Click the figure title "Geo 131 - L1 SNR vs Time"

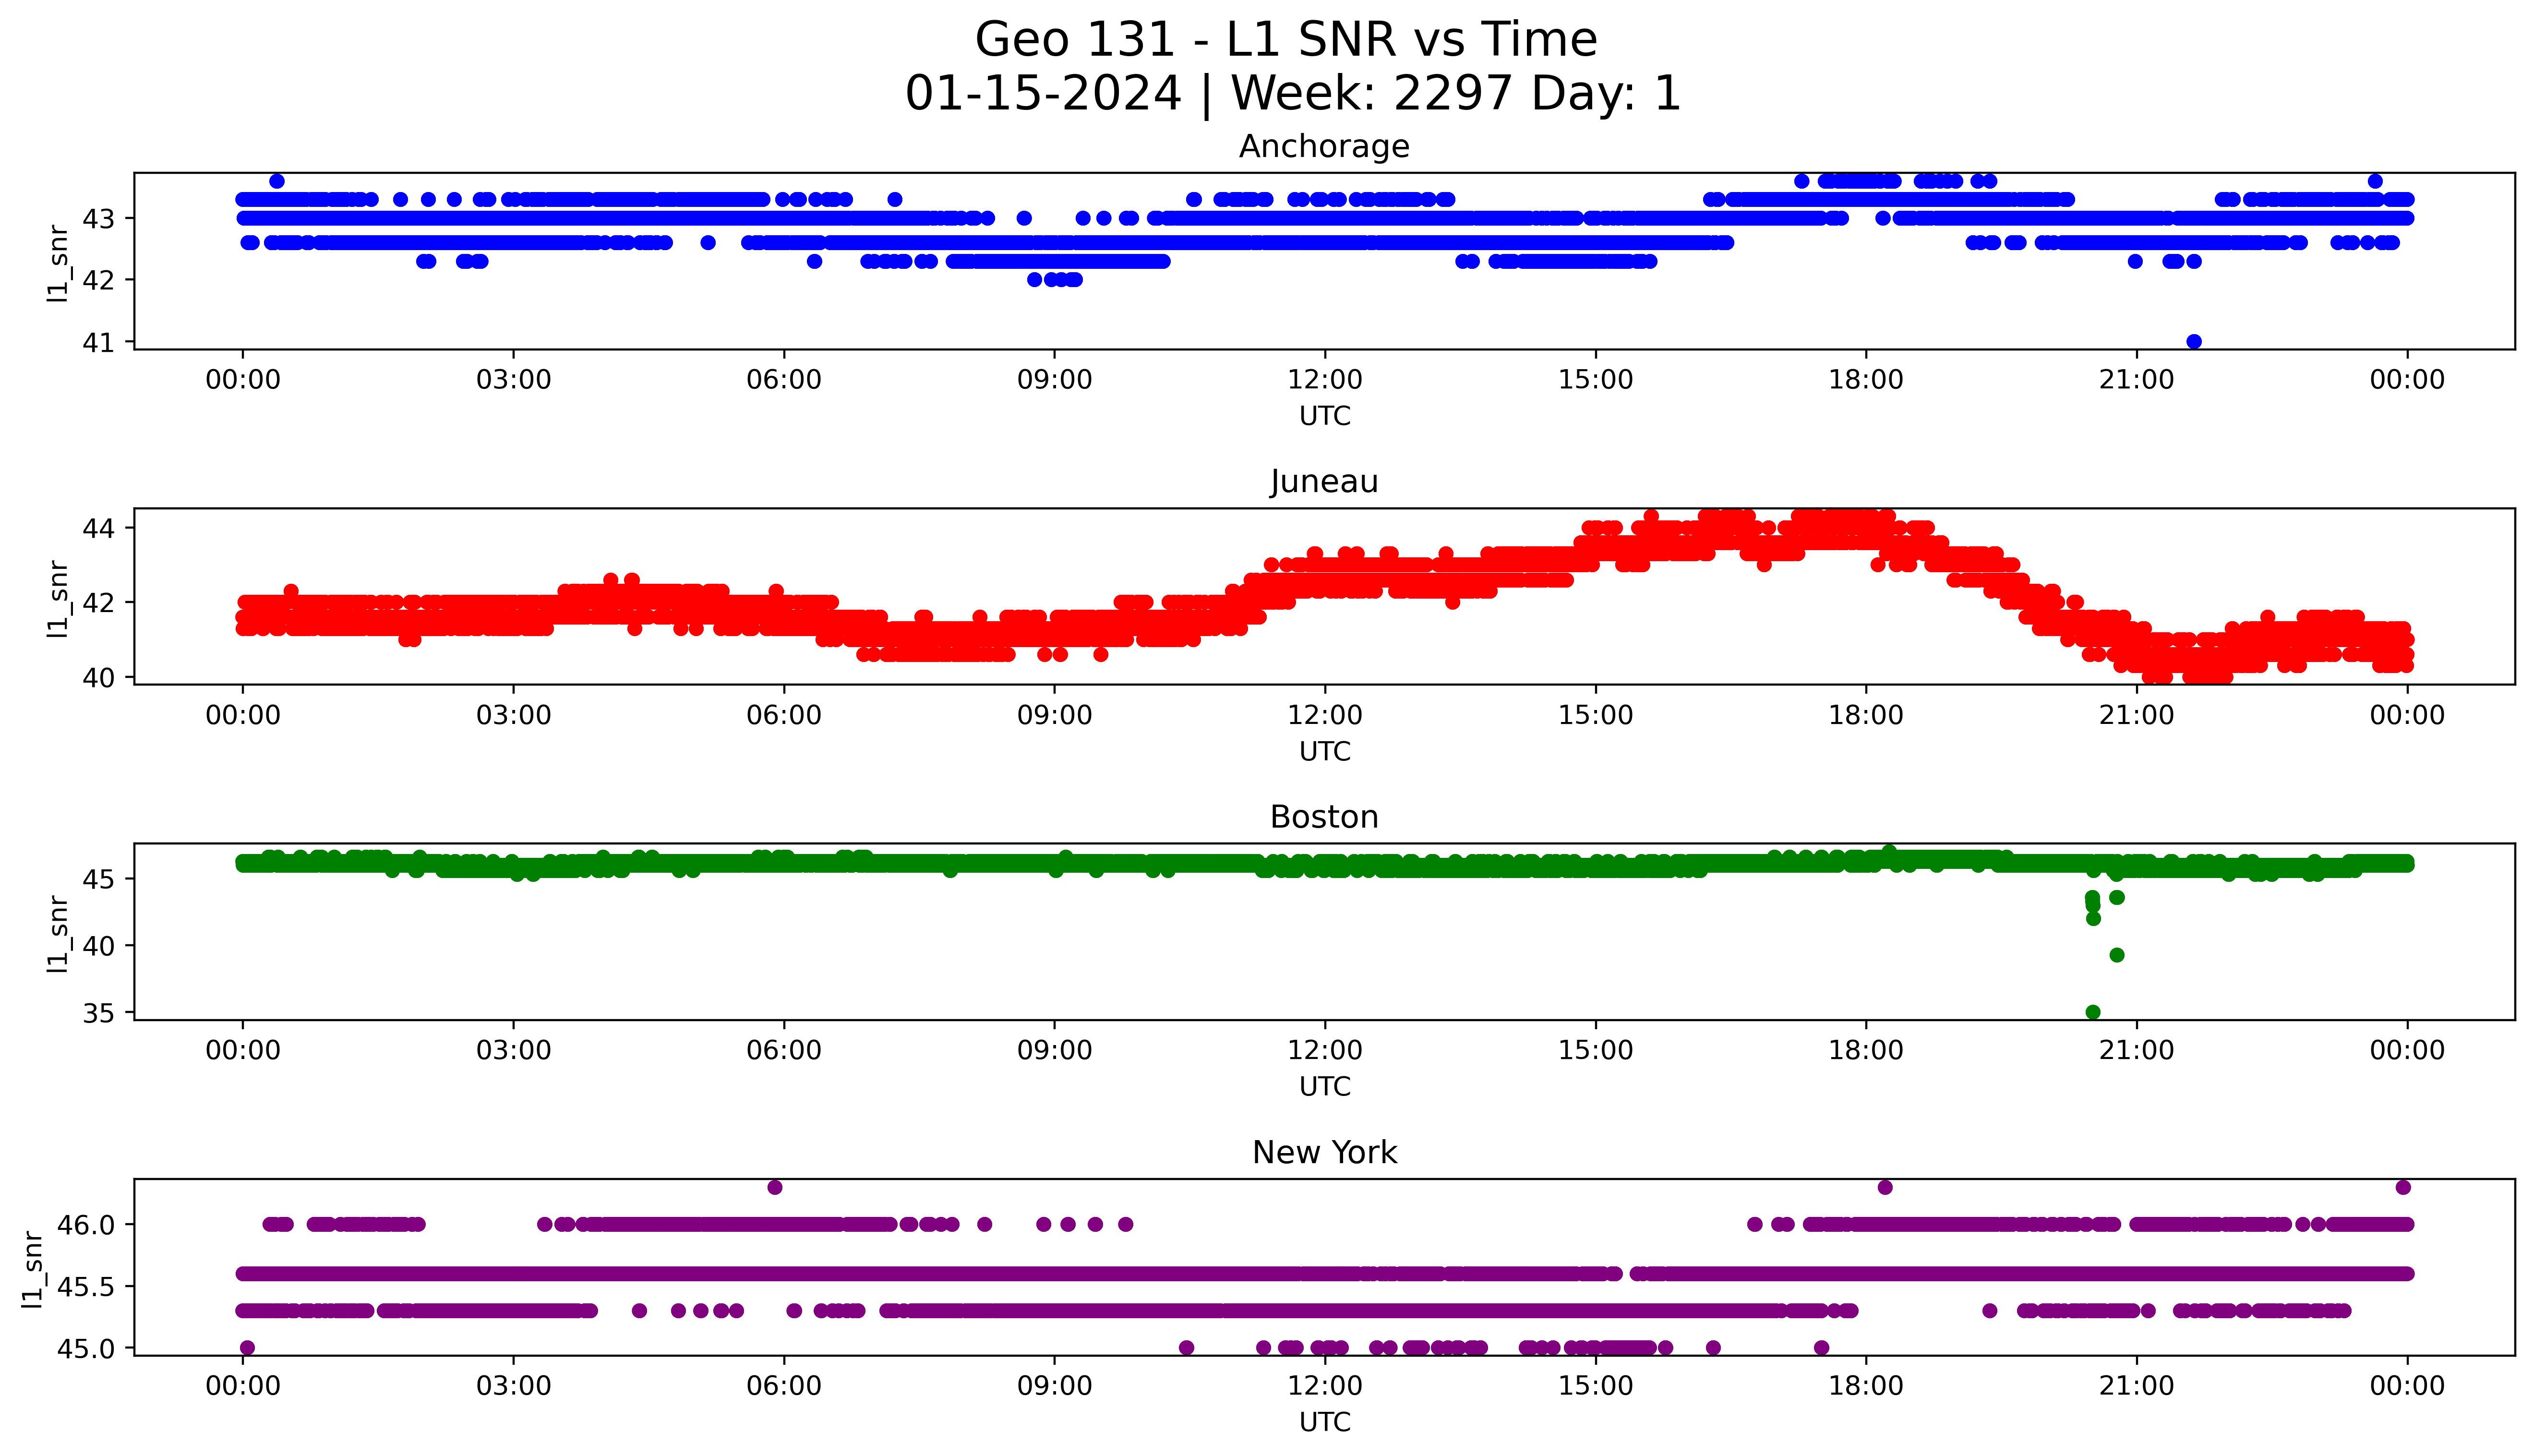pyautogui.click(x=1285, y=40)
